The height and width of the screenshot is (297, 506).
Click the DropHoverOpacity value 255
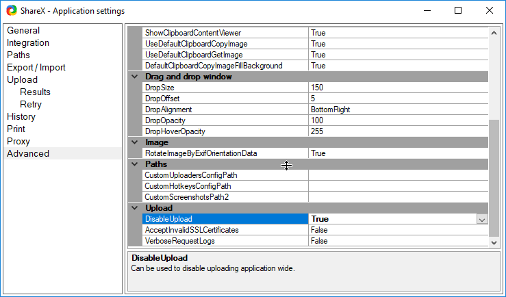(399, 131)
